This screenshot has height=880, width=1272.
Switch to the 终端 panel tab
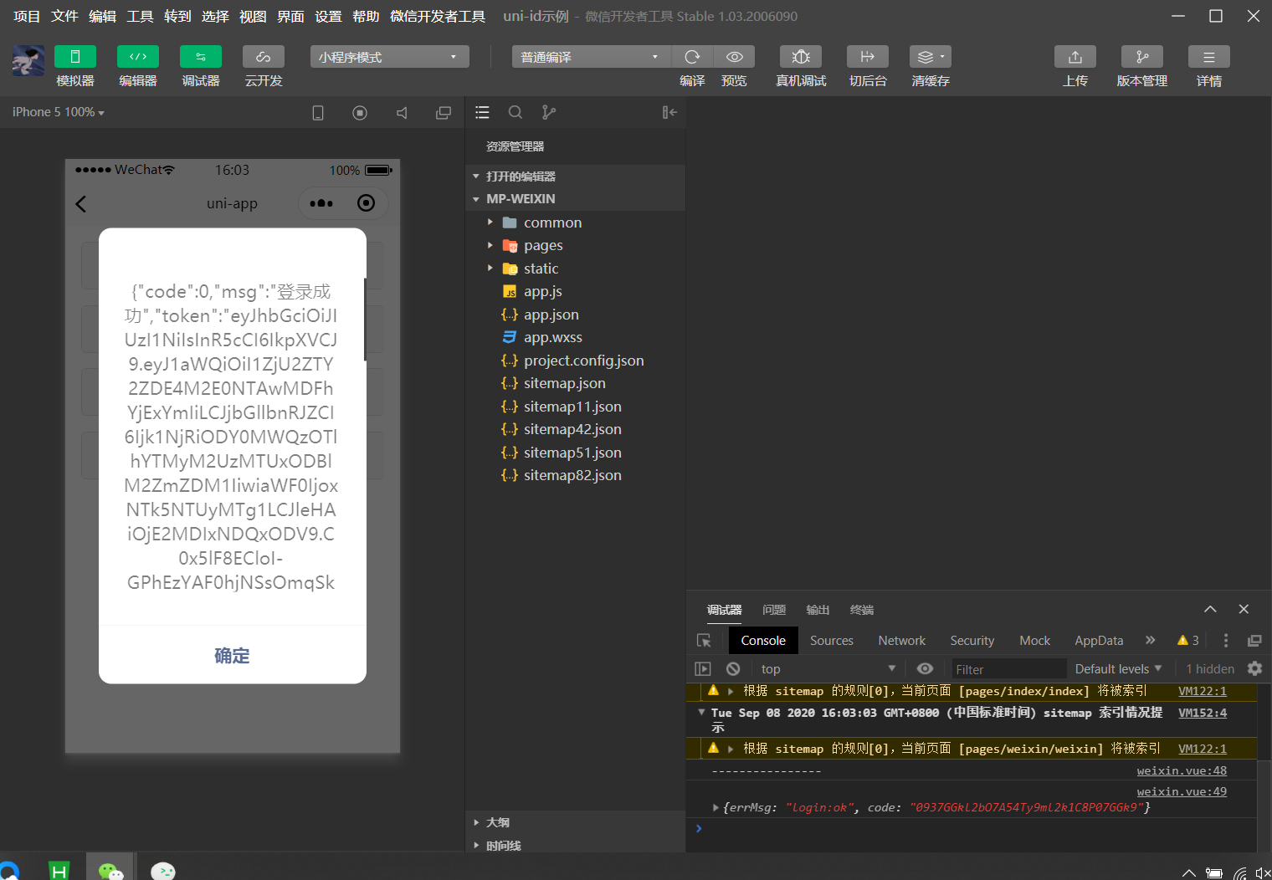[x=861, y=610]
